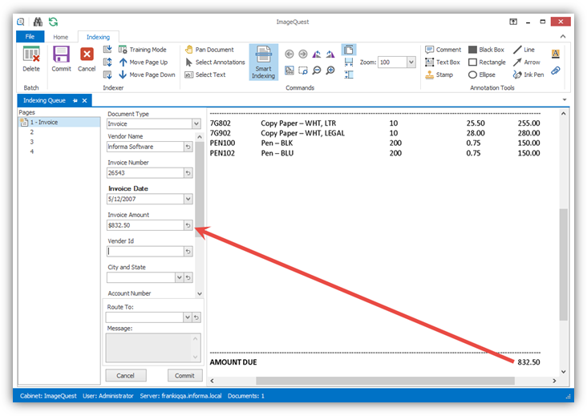Go to previous page with left arrow
The width and height of the screenshot is (587, 416).
pos(289,55)
